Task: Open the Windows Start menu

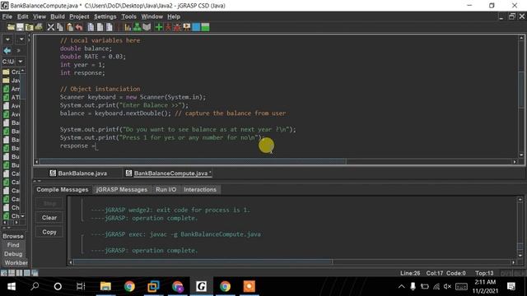Action: 11,286
